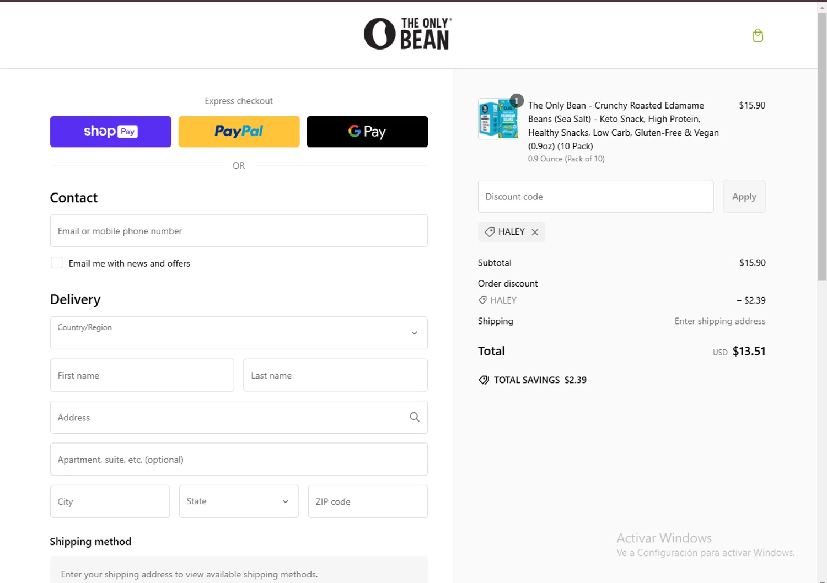Check out with Google Pay
827x583 pixels.
coord(367,132)
